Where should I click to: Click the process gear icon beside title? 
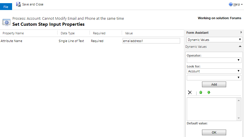tap(7, 22)
